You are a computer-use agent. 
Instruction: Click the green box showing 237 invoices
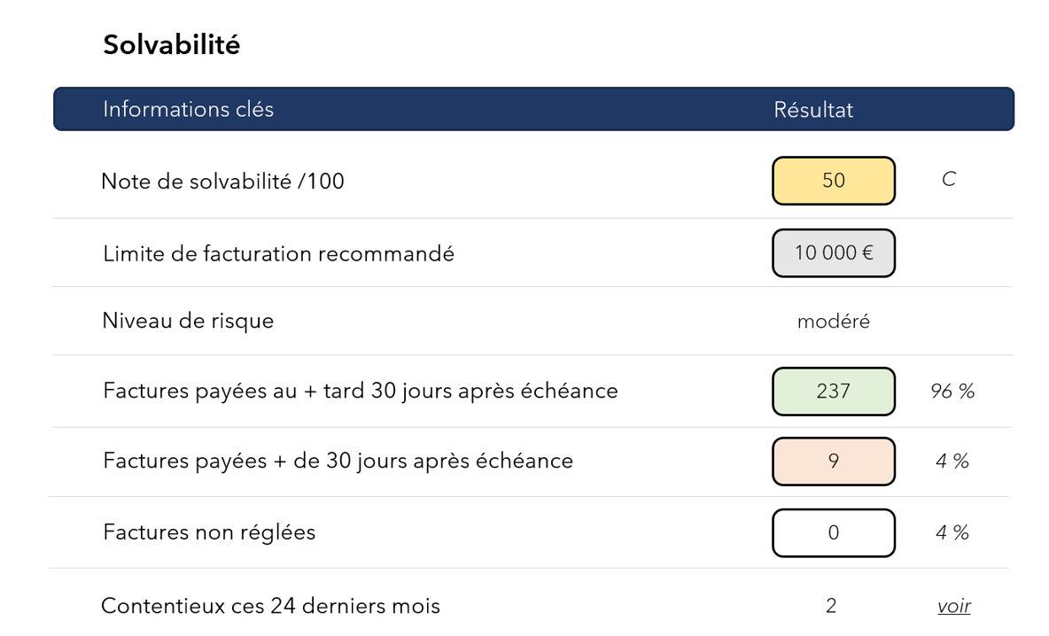click(834, 392)
